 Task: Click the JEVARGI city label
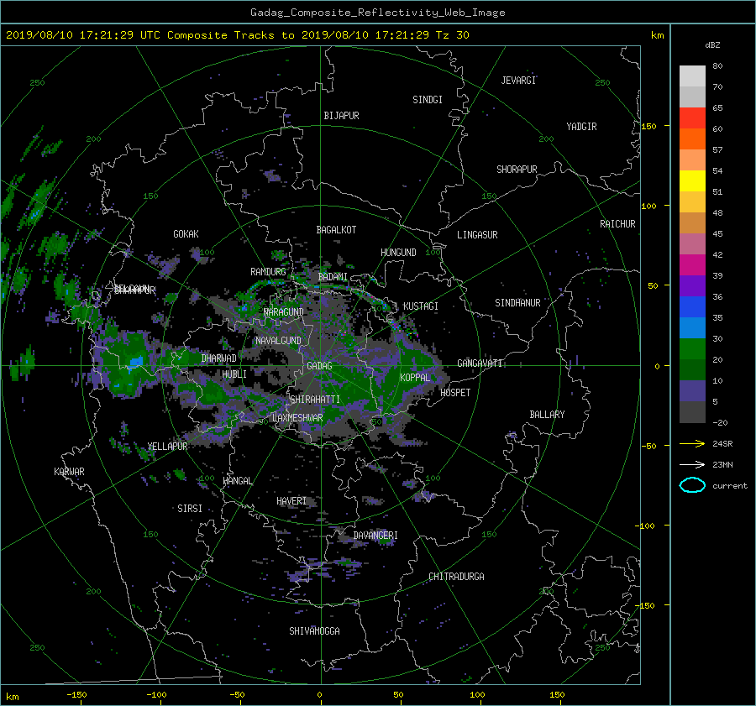pyautogui.click(x=518, y=81)
